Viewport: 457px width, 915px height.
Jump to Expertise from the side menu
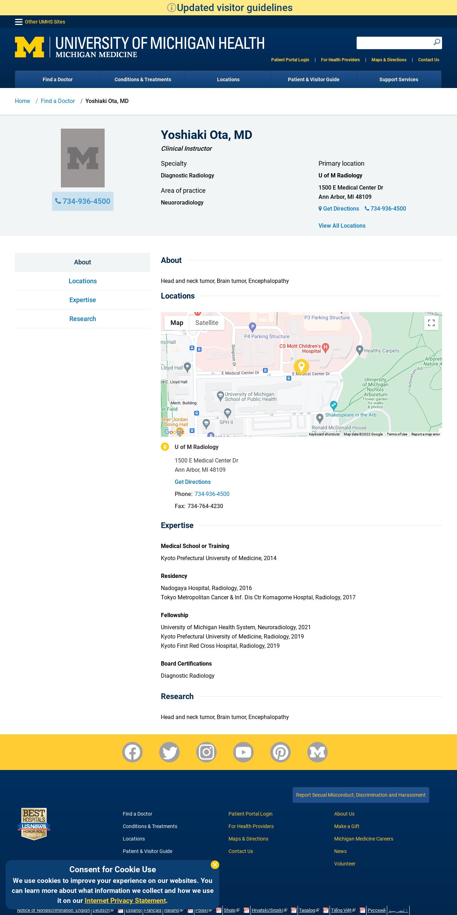[x=83, y=300]
